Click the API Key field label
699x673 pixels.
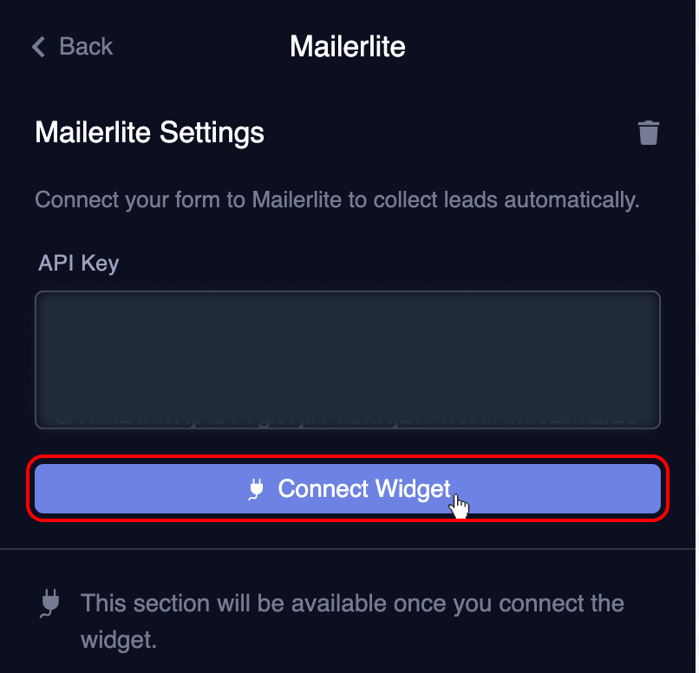[78, 263]
